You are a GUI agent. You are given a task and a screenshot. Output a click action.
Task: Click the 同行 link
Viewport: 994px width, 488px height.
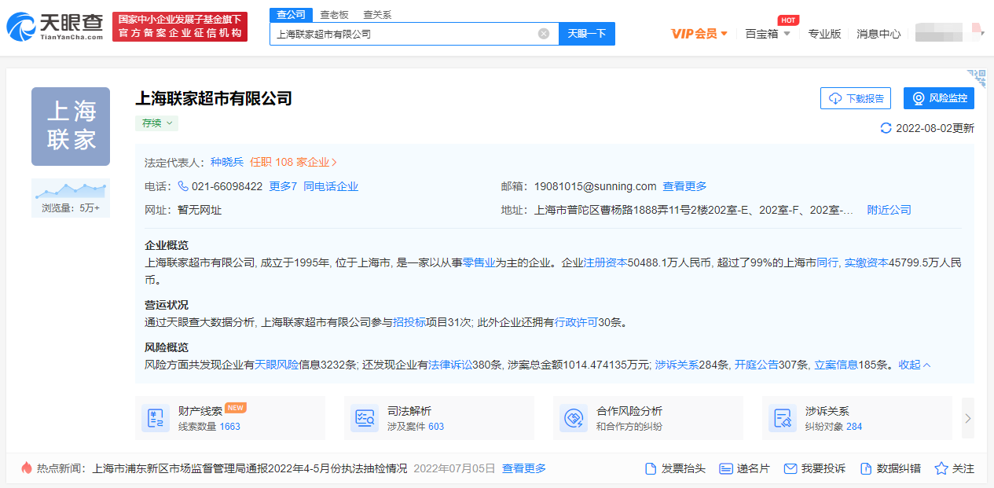(827, 262)
